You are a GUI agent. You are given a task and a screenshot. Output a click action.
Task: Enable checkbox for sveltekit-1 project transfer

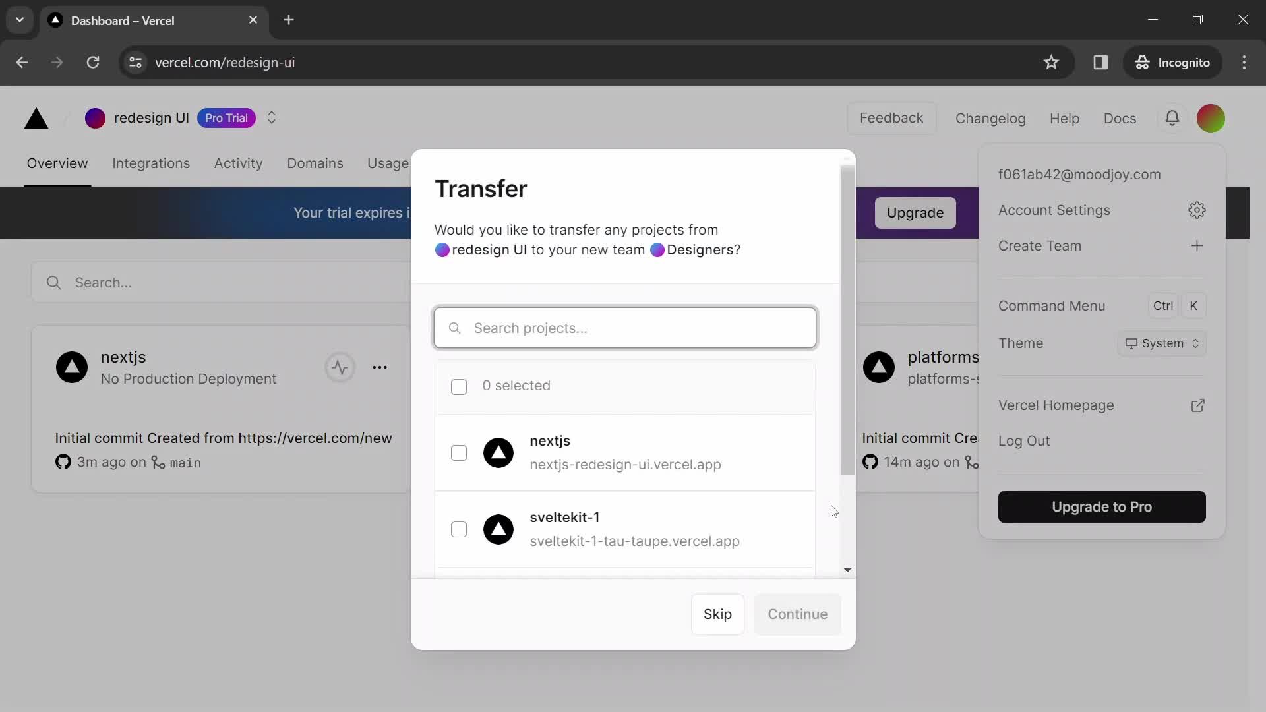[x=458, y=529]
